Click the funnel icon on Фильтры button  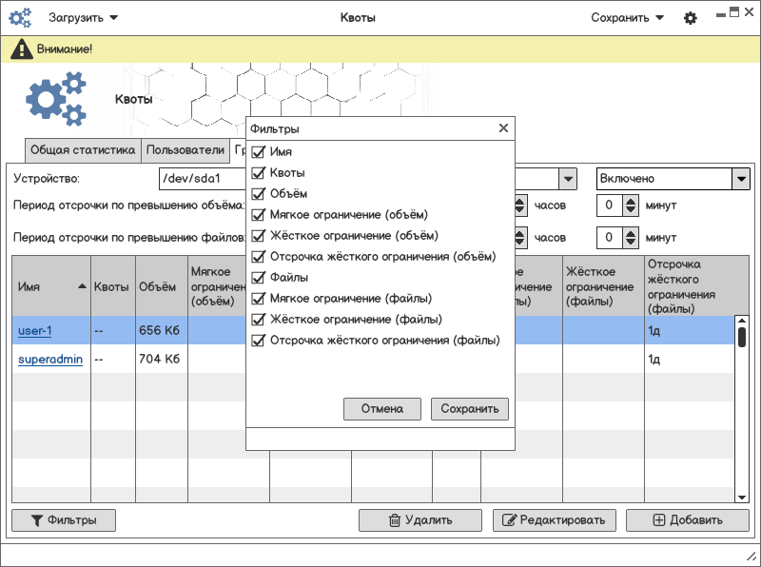[37, 520]
